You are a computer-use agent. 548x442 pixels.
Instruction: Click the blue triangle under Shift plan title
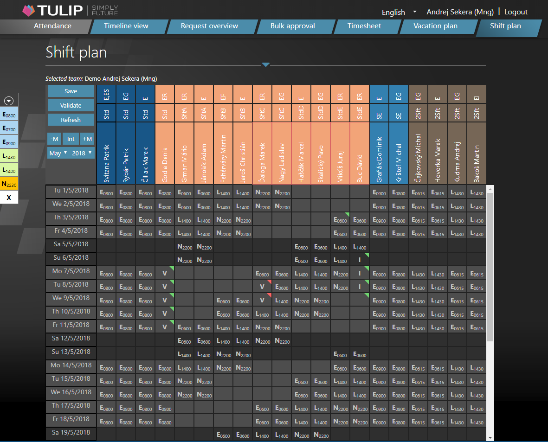click(x=265, y=64)
